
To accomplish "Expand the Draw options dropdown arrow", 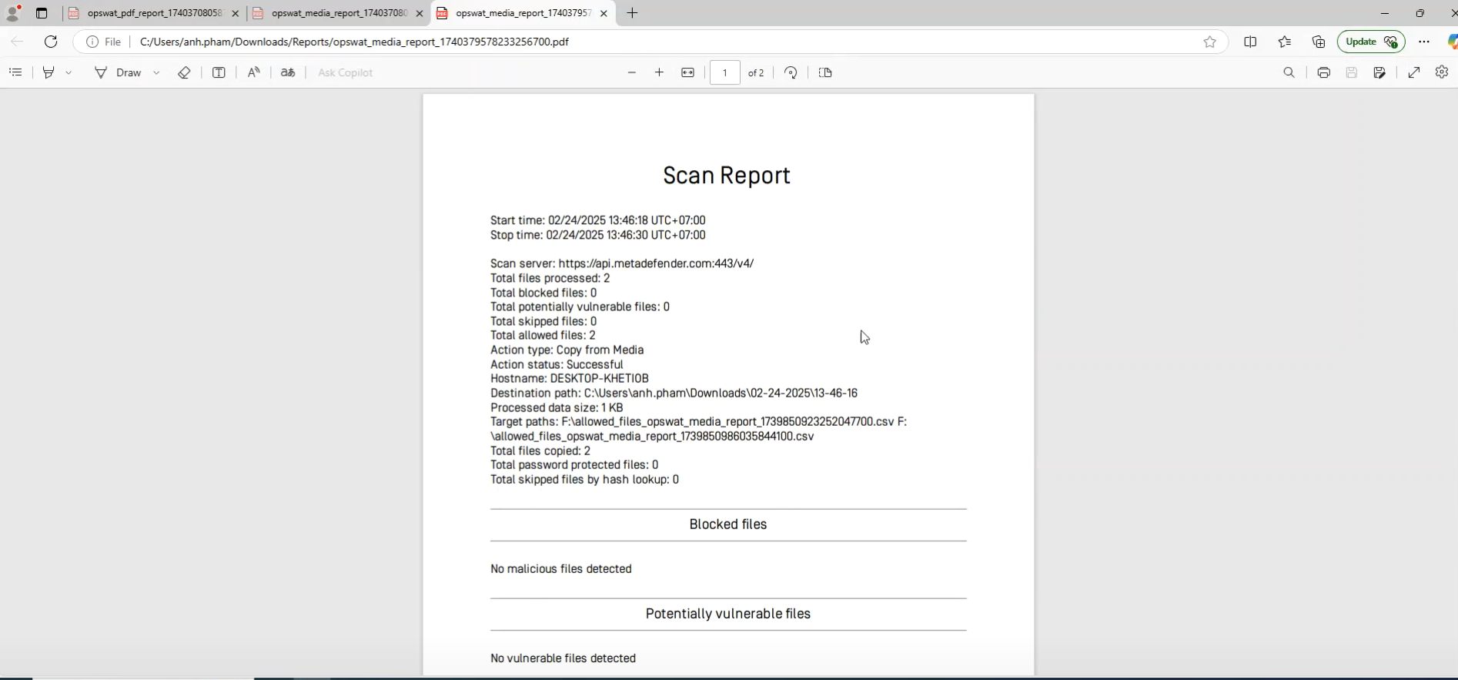I will 156,72.
